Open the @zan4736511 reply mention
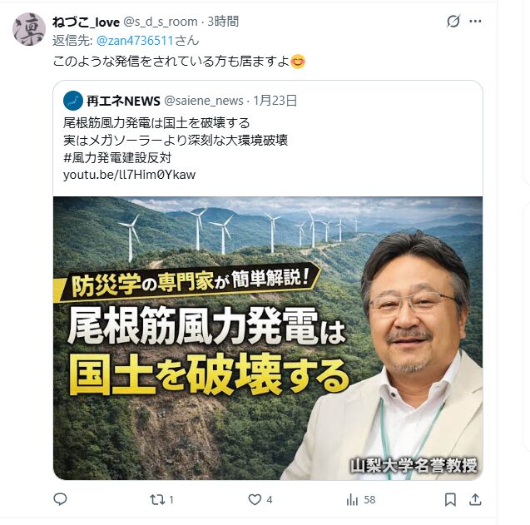 pyautogui.click(x=135, y=41)
